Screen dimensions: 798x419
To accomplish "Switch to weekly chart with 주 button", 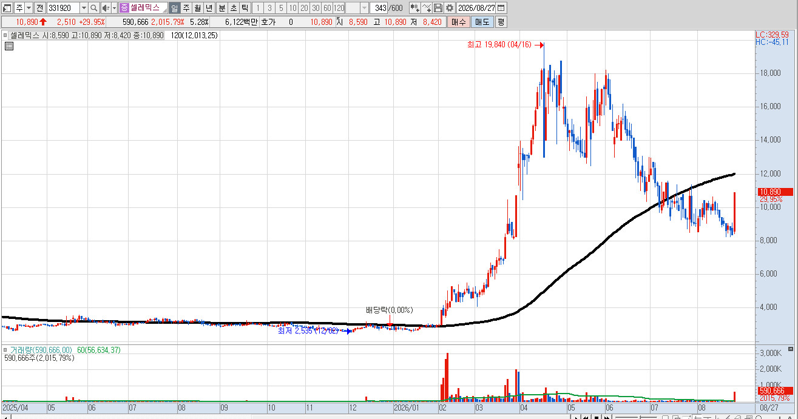I will point(186,8).
